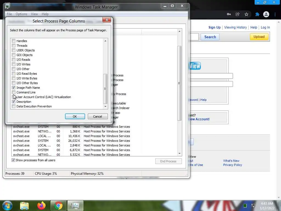The width and height of the screenshot is (281, 211).
Task: Click Chrome's password key icon
Action: (x=229, y=14)
